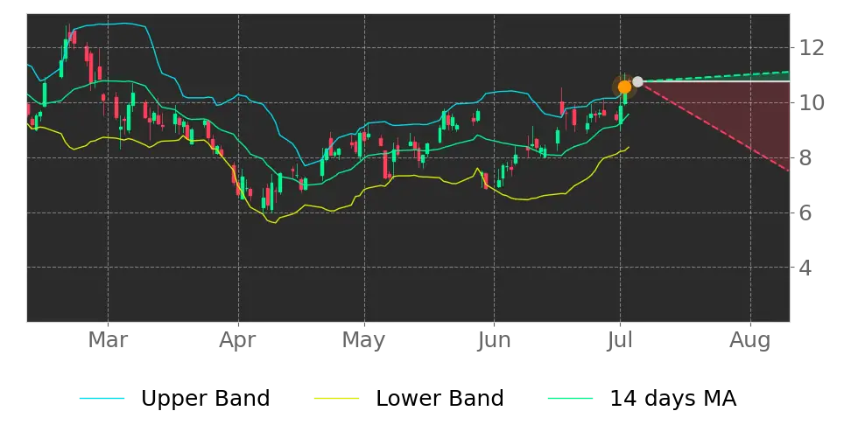Click the 6 price axis label

pos(805,212)
